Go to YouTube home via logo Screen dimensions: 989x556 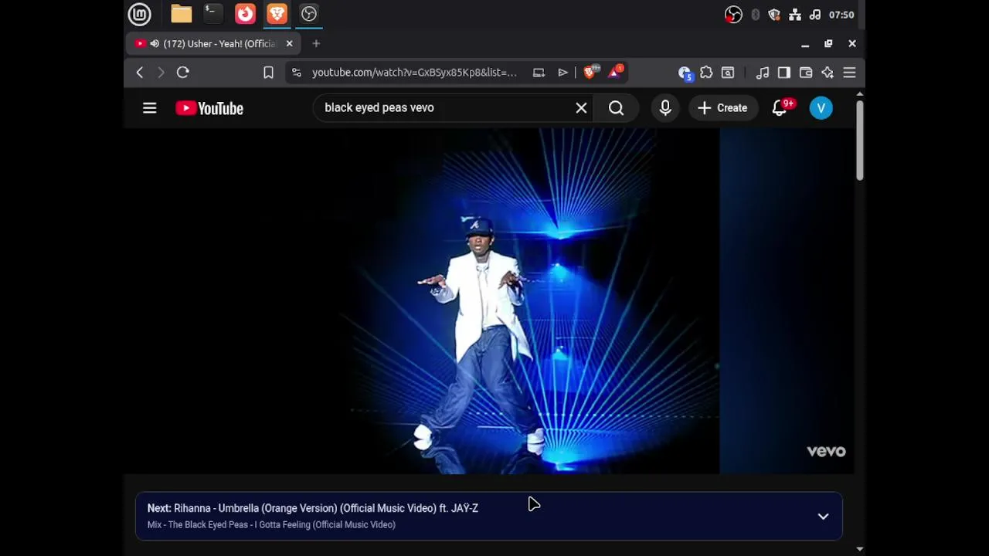(x=209, y=108)
